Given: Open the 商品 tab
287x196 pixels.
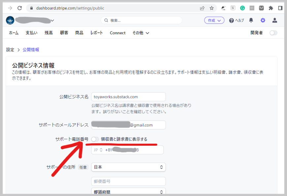Looking at the screenshot, I should (79, 33).
